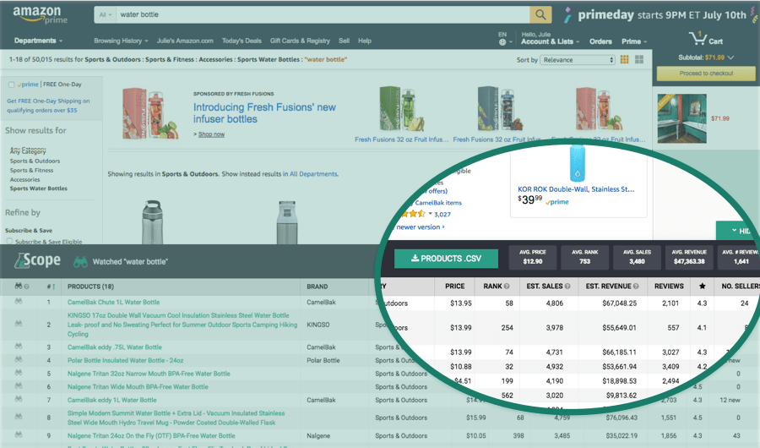
Task: Open the Sell nav item
Action: [344, 41]
